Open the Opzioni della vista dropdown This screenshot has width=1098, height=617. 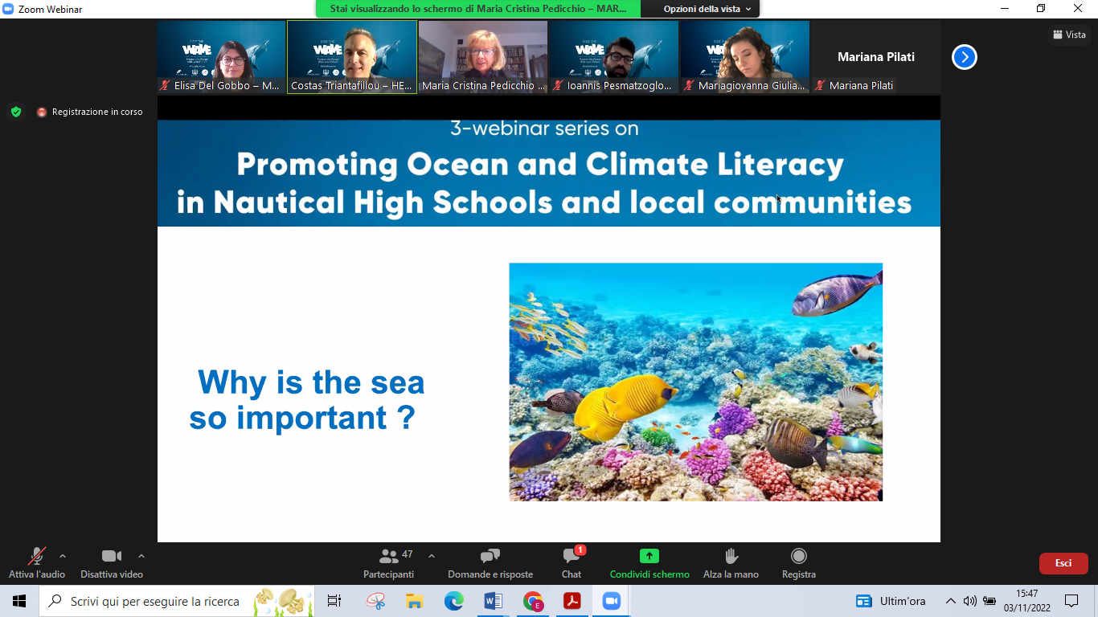pos(707,9)
